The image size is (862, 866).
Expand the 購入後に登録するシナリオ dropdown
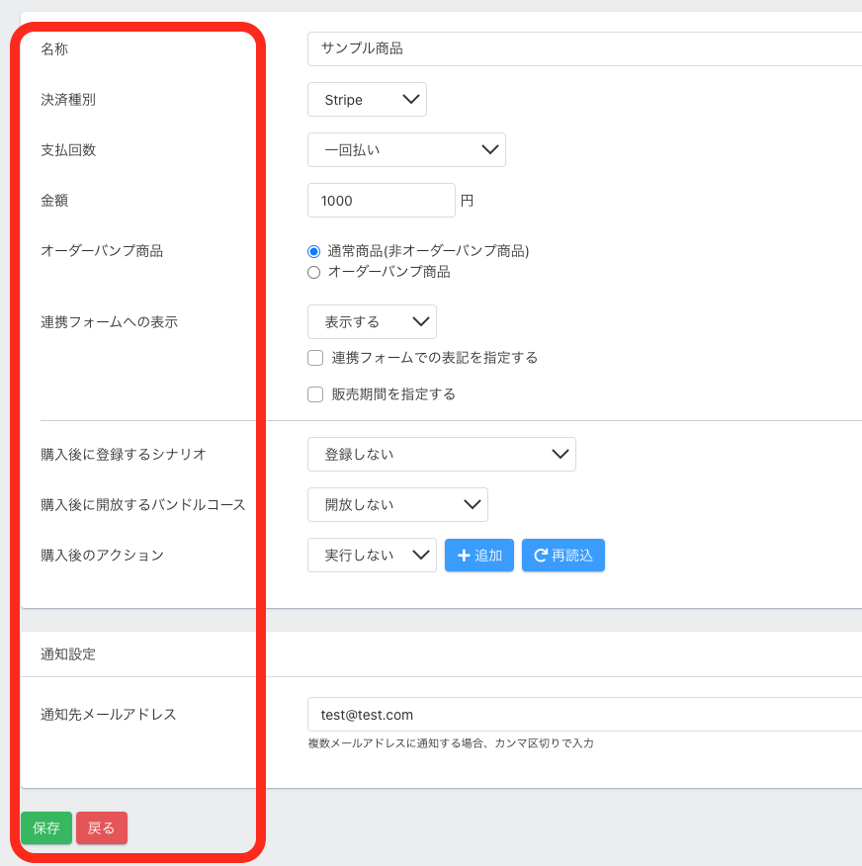pyautogui.click(x=441, y=455)
